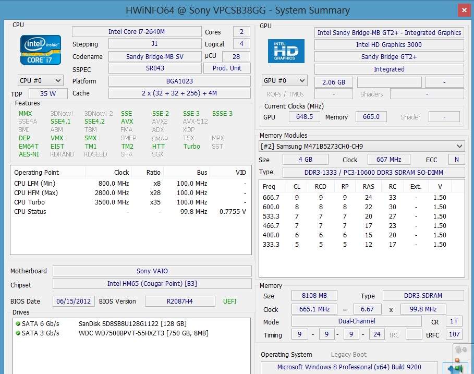Click green status icon for SATA 6 Gb/s drive
The width and height of the screenshot is (474, 374).
tap(18, 324)
